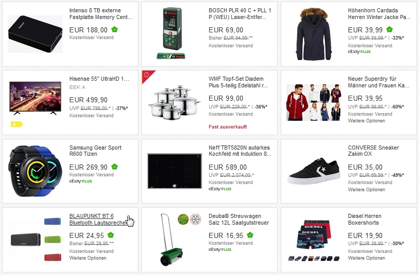Viewport: 419px width, 275px height.
Task: Open BOSCH PLR 40 C Laser-Entfernungsmesser title
Action: pyautogui.click(x=240, y=14)
